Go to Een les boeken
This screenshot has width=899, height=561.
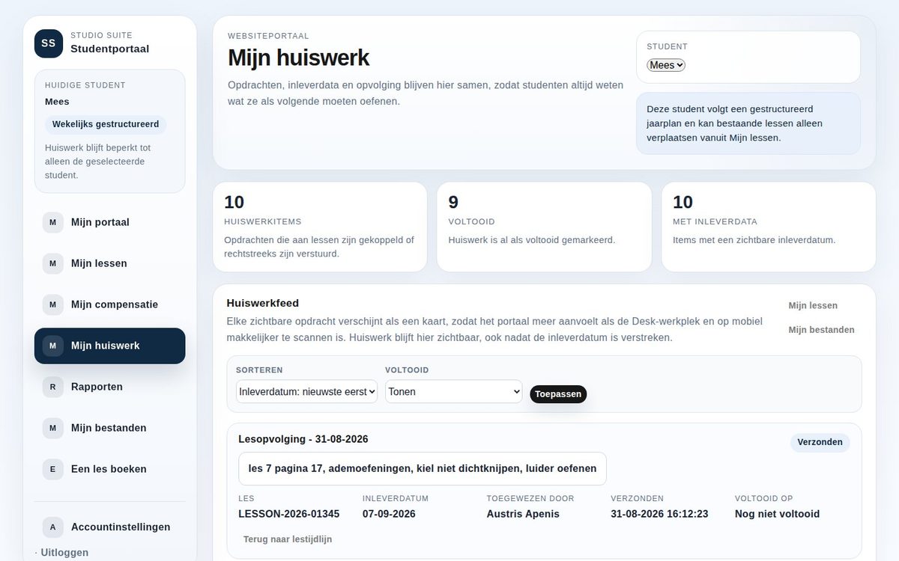tap(110, 469)
